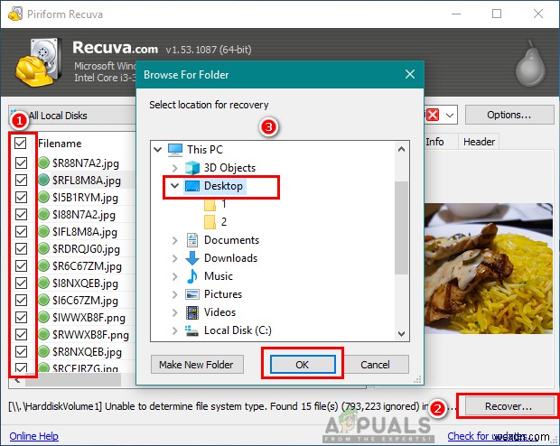
Task: Click the Downloads arrow icon
Action: click(192, 258)
